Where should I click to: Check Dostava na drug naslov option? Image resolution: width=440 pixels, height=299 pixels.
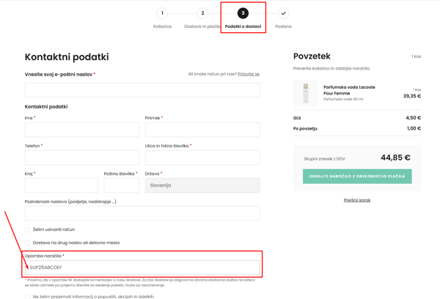[27, 243]
